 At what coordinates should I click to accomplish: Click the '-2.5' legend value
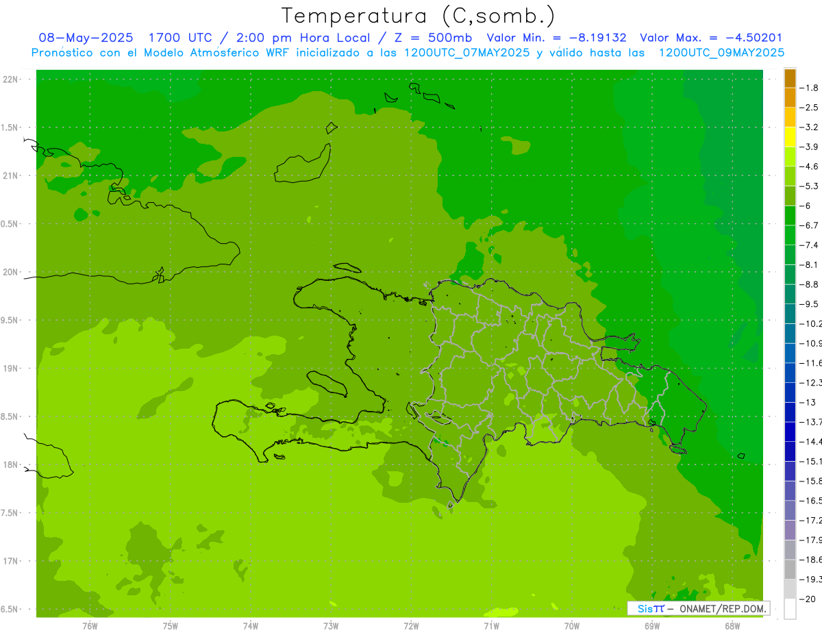click(810, 108)
